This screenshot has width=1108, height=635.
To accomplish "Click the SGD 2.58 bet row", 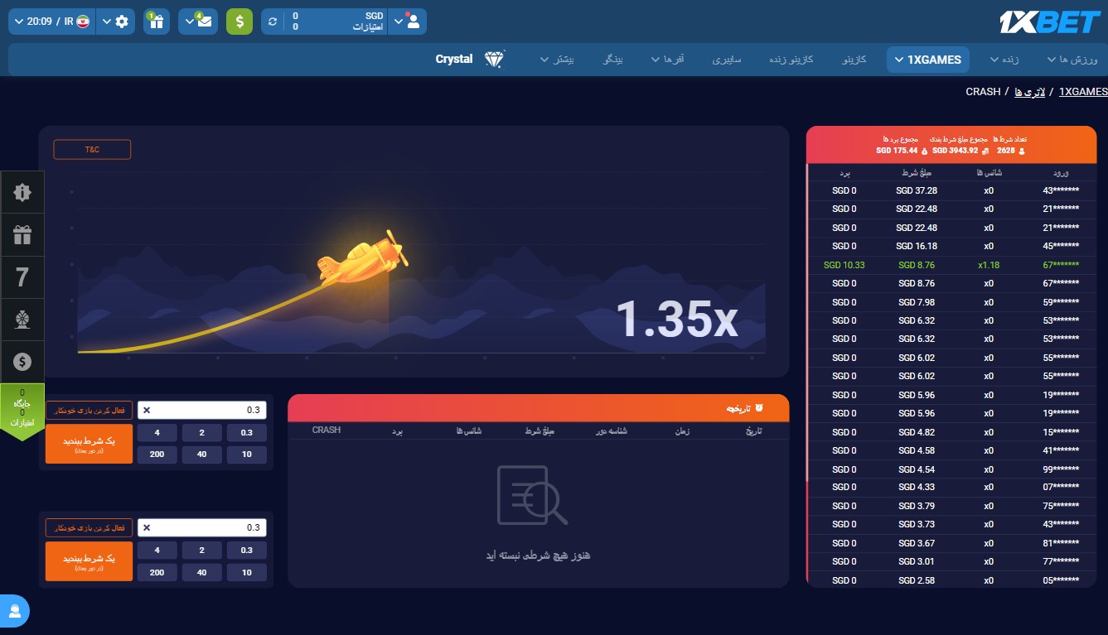I will pyautogui.click(x=951, y=580).
